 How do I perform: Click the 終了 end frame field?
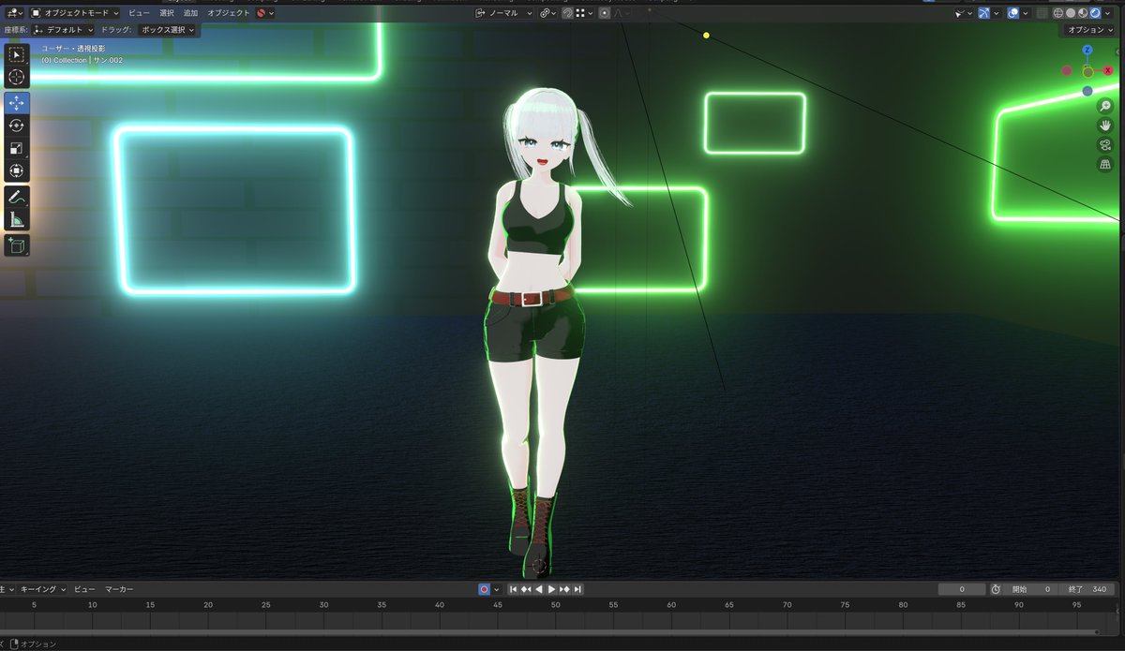point(1087,589)
